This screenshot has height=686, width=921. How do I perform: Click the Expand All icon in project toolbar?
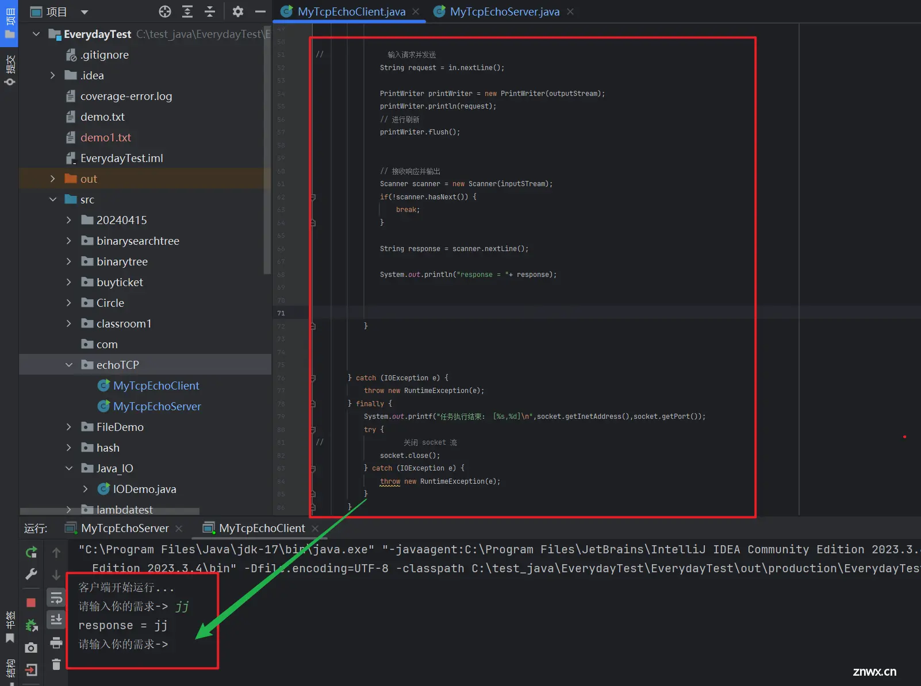[187, 11]
